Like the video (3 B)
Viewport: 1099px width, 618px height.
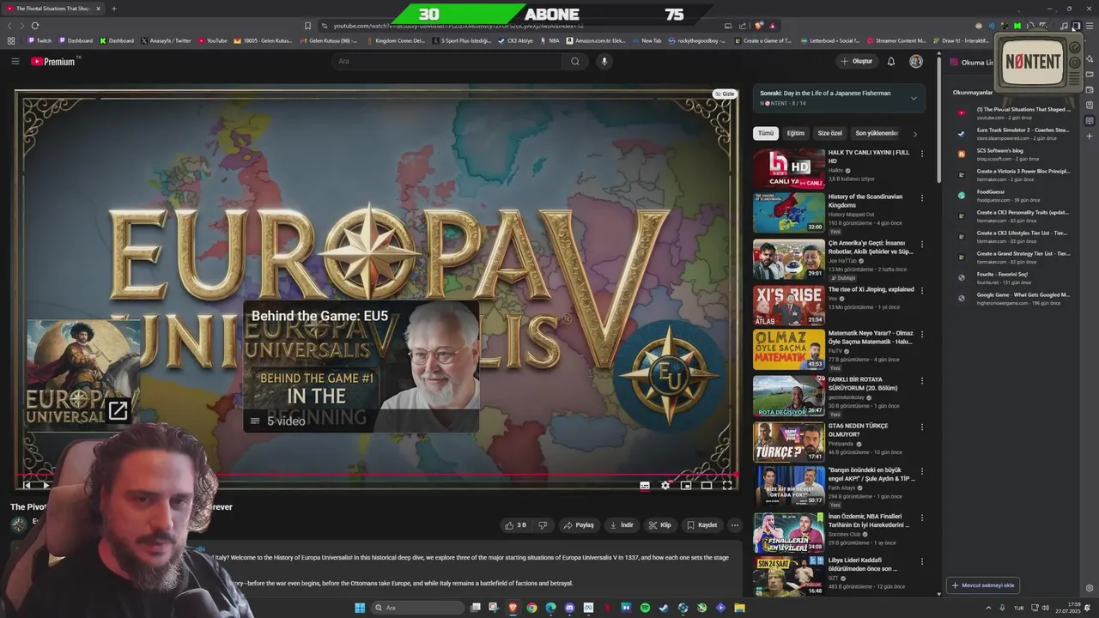pyautogui.click(x=516, y=525)
